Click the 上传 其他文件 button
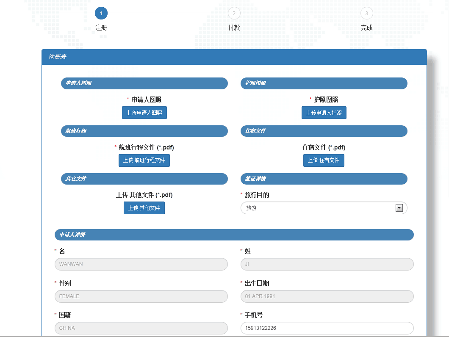 pos(144,208)
